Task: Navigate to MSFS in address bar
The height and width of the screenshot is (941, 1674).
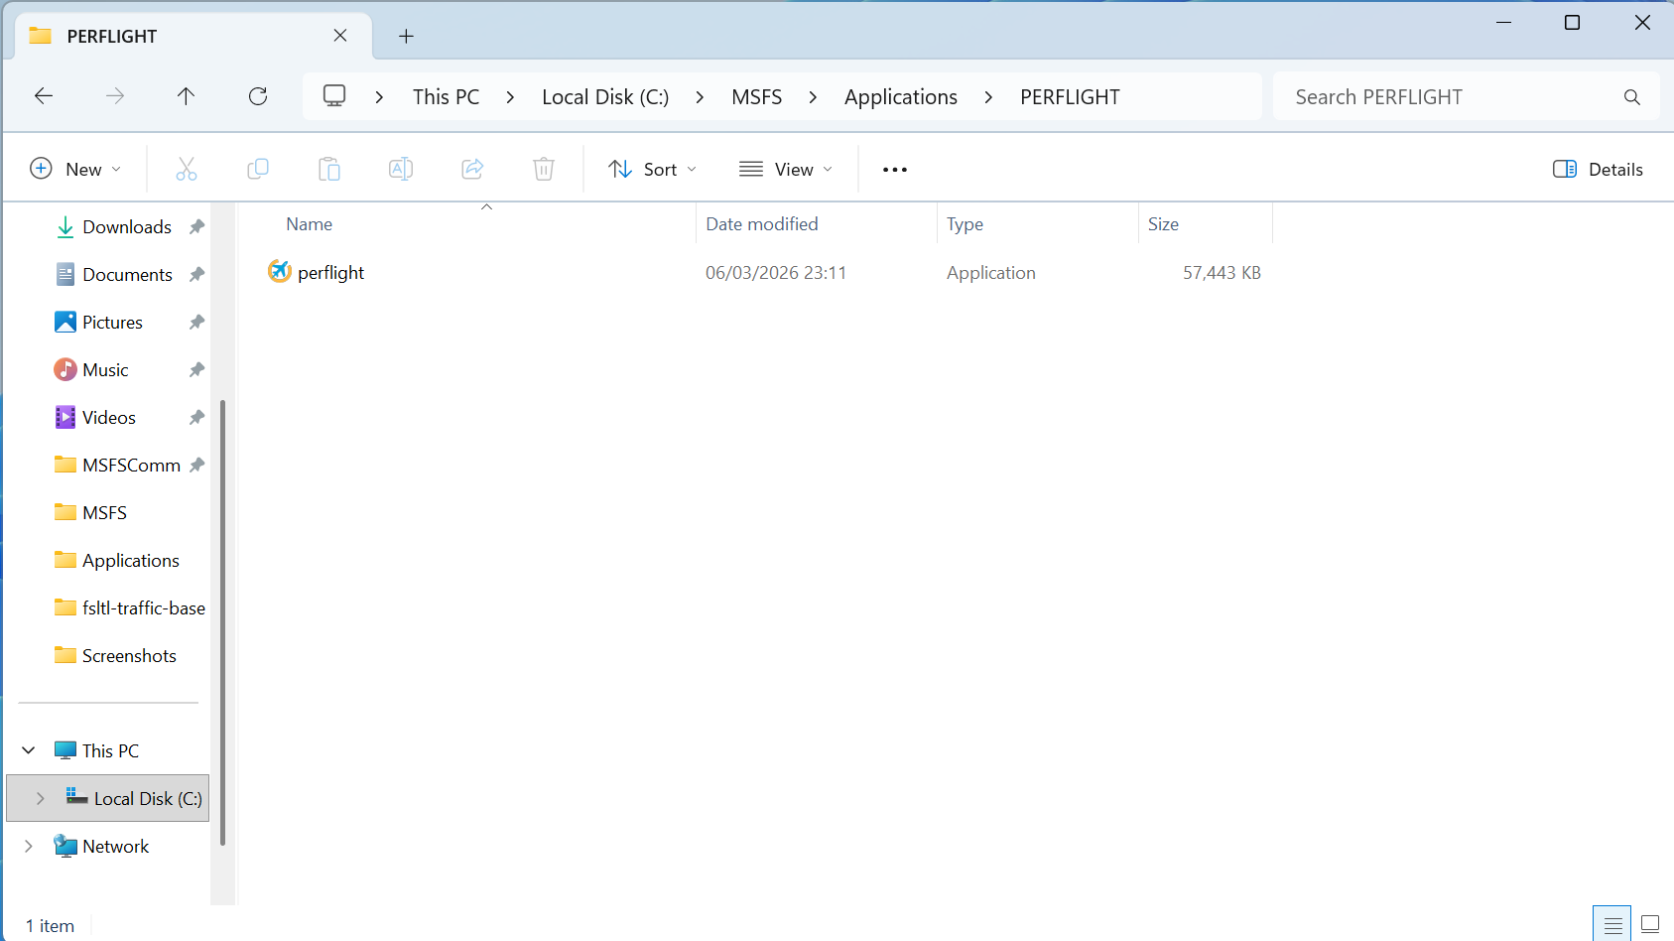Action: (756, 97)
